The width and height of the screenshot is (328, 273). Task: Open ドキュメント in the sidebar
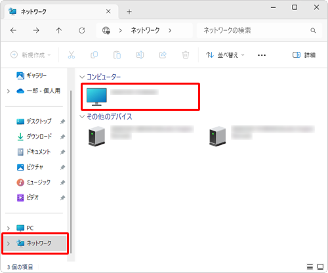[33, 152]
